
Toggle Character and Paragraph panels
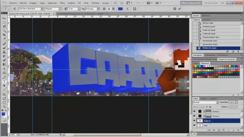tap(135, 9)
